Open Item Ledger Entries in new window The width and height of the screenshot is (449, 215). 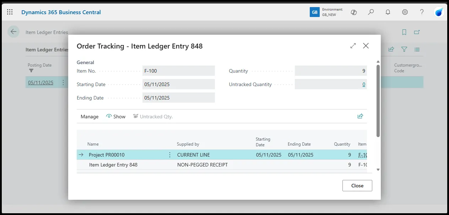click(x=417, y=32)
